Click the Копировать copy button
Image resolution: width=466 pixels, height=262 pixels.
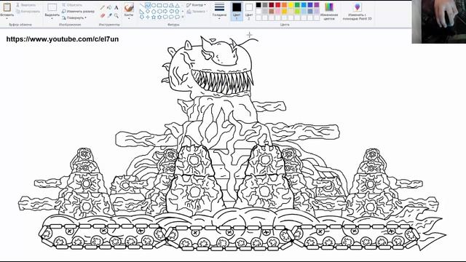click(28, 12)
